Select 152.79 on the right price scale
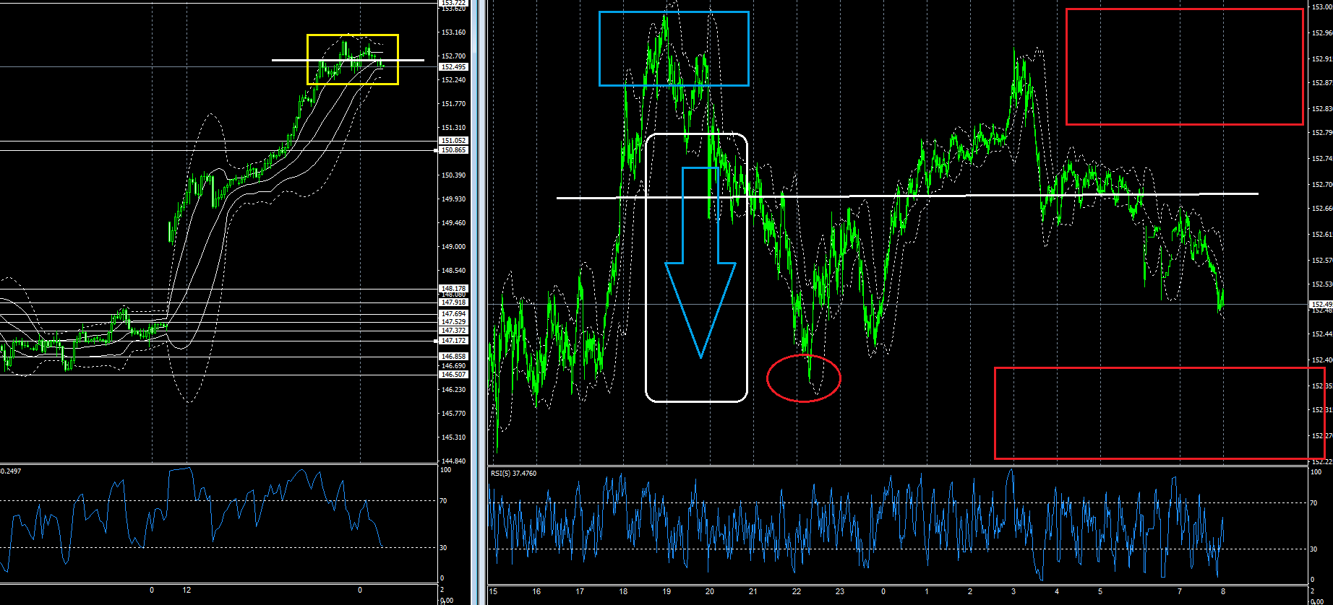The width and height of the screenshot is (1333, 605). click(x=1322, y=133)
